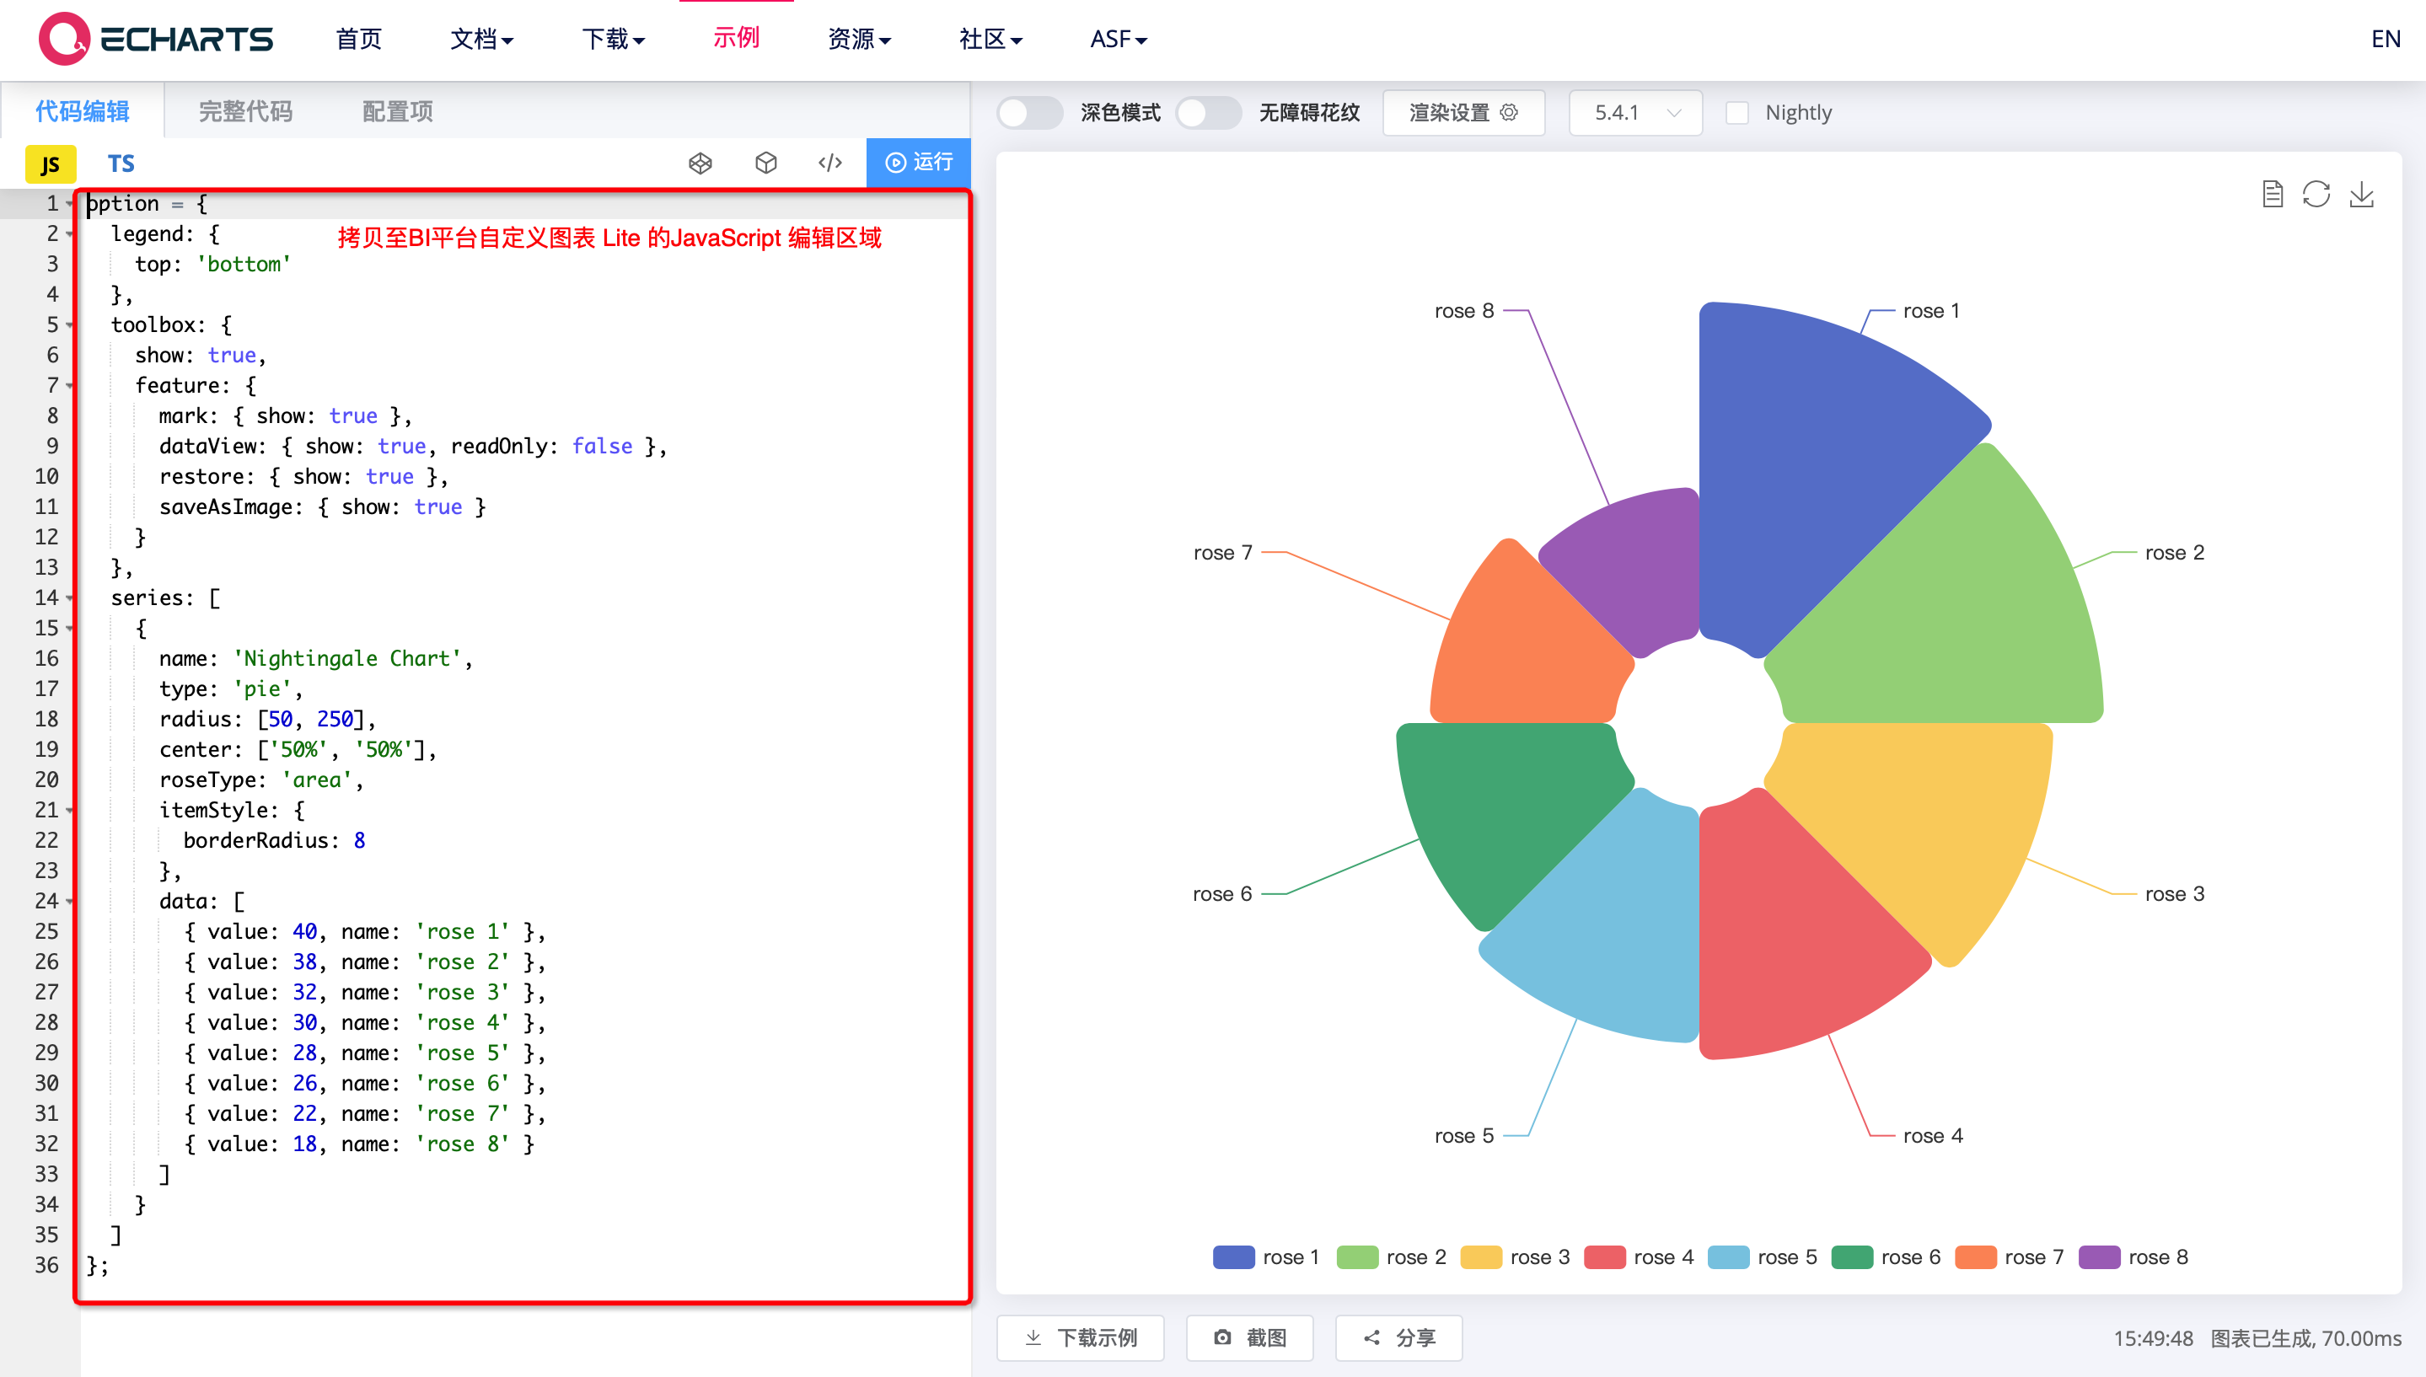Click rose 8 purple legend swatch

2099,1256
